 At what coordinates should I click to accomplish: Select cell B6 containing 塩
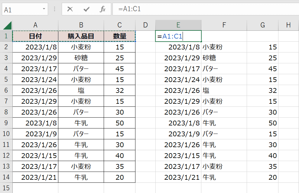pyautogui.click(x=81, y=90)
